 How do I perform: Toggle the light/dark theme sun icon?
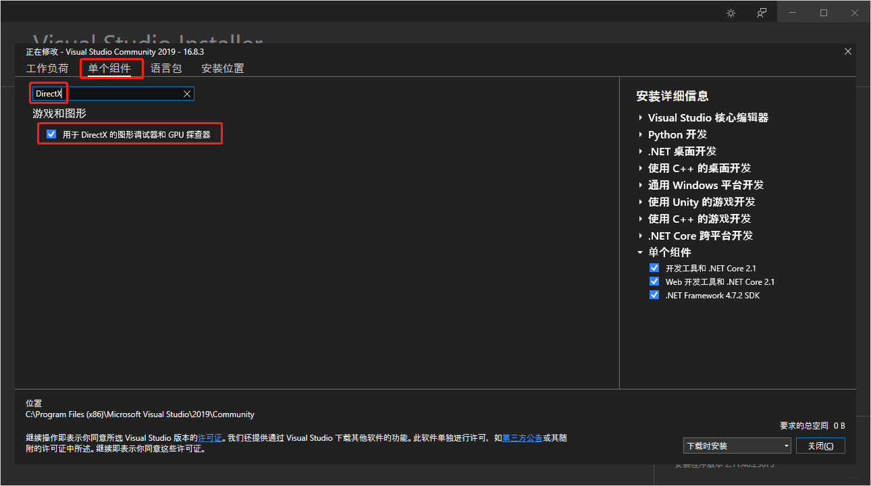731,13
